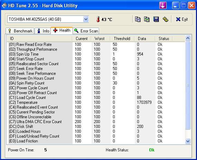Copy screenshot to clipboard toolbar icon

tap(147, 19)
